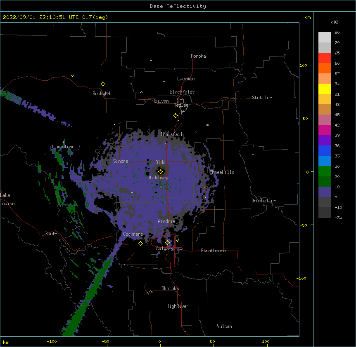Click the Ponoka town label
356x347 pixels.
pos(198,56)
